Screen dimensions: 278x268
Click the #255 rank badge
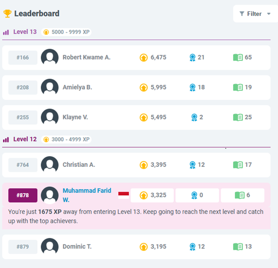click(x=23, y=117)
